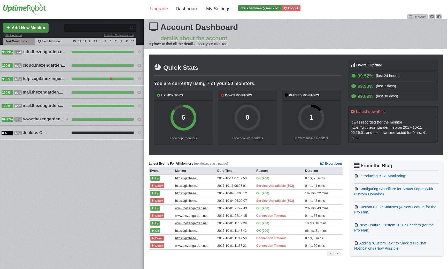Go to Dashboard in top navigation

point(187,9)
